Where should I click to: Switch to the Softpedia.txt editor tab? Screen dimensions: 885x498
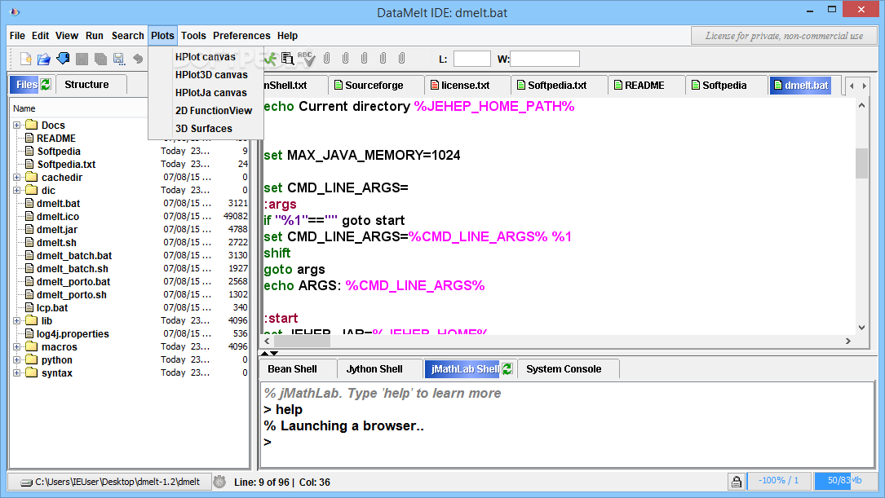(557, 85)
